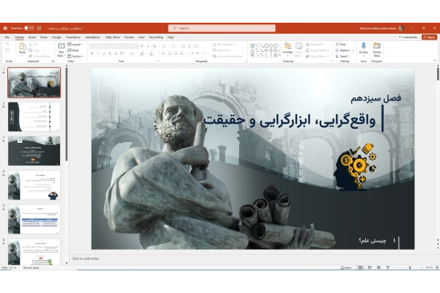440x293 pixels.
Task: Expand the Select dropdown in Editing
Action: pos(342,56)
